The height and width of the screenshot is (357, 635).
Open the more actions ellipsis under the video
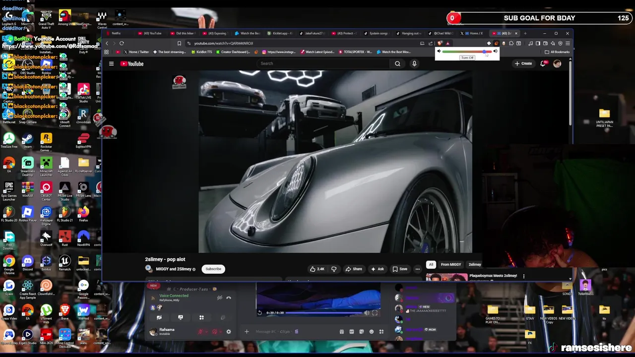point(418,269)
